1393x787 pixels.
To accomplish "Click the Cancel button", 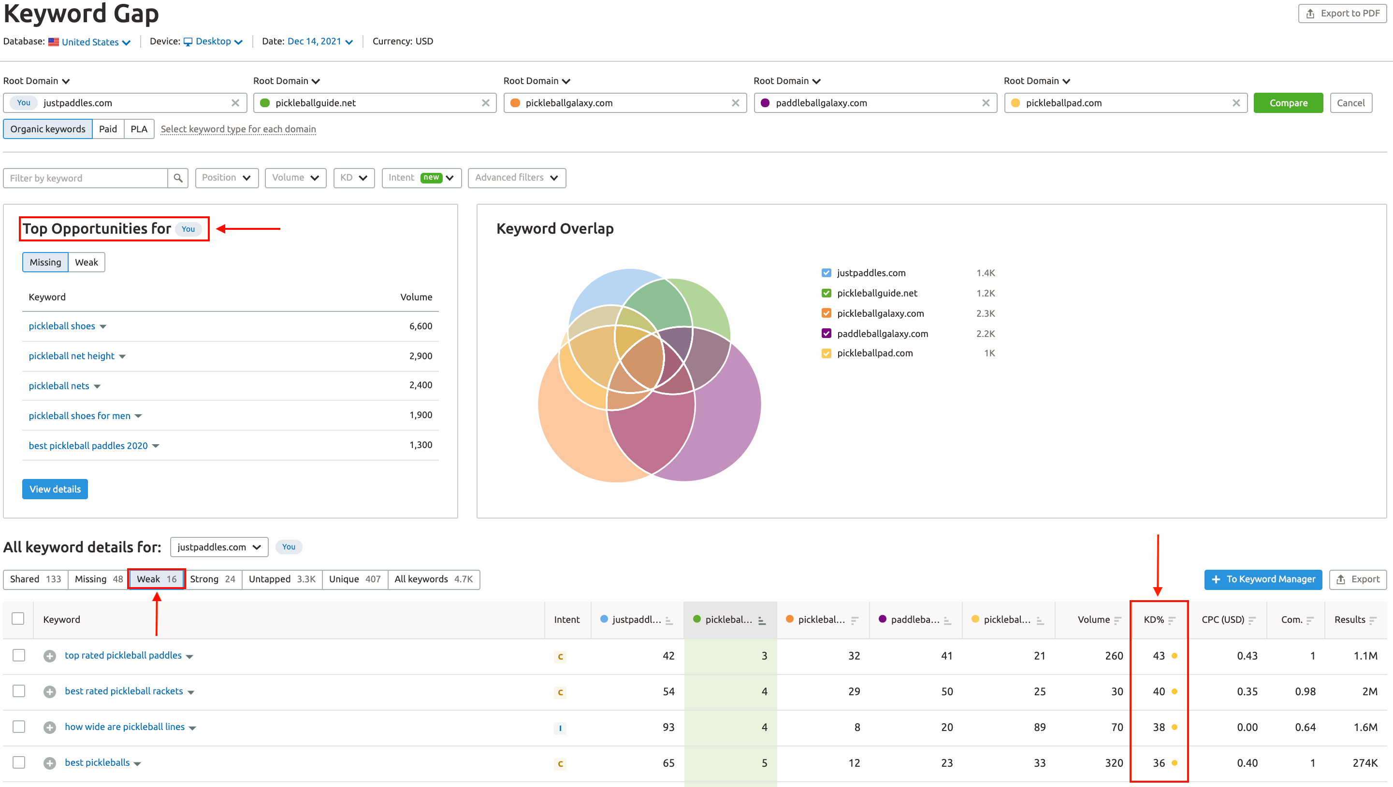I will click(x=1351, y=103).
